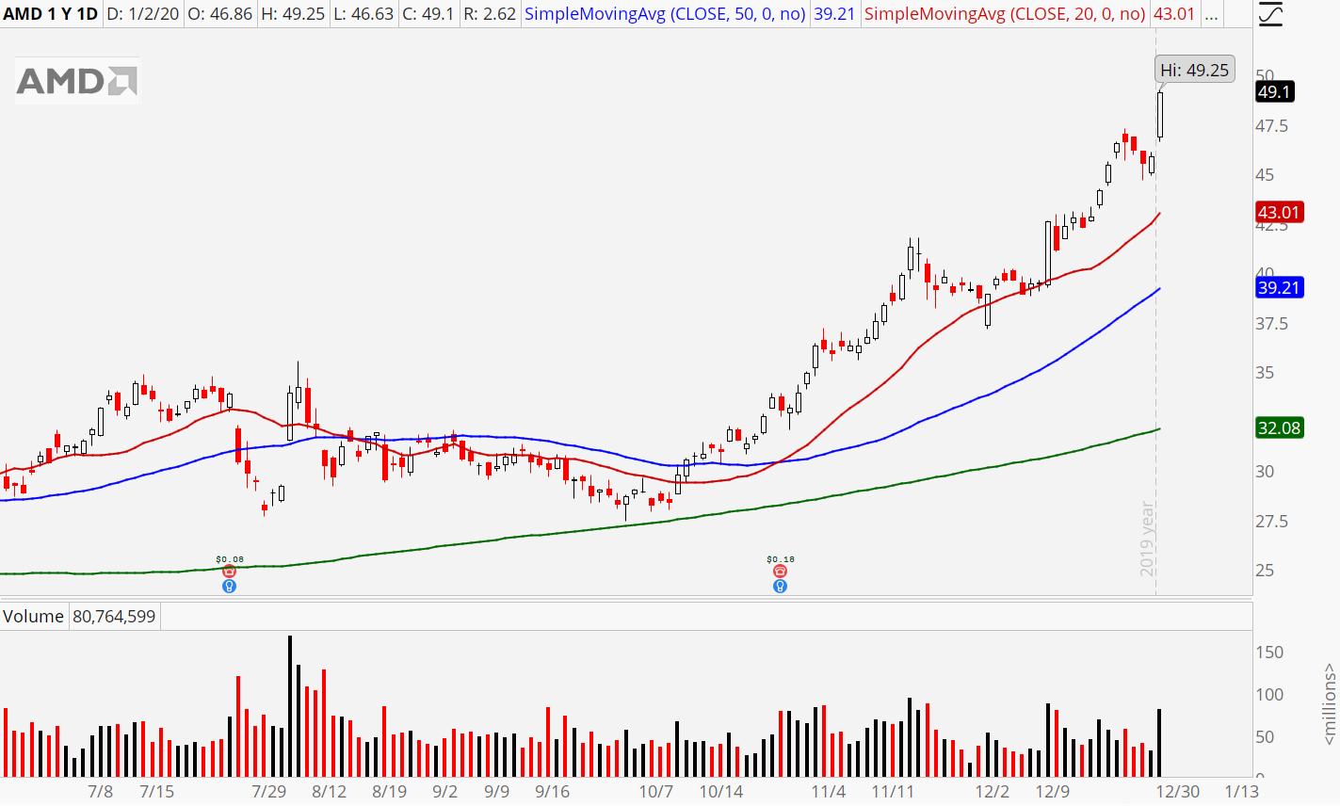Click the 35 price axis label
Screen dimensions: 1340x806
[1265, 373]
